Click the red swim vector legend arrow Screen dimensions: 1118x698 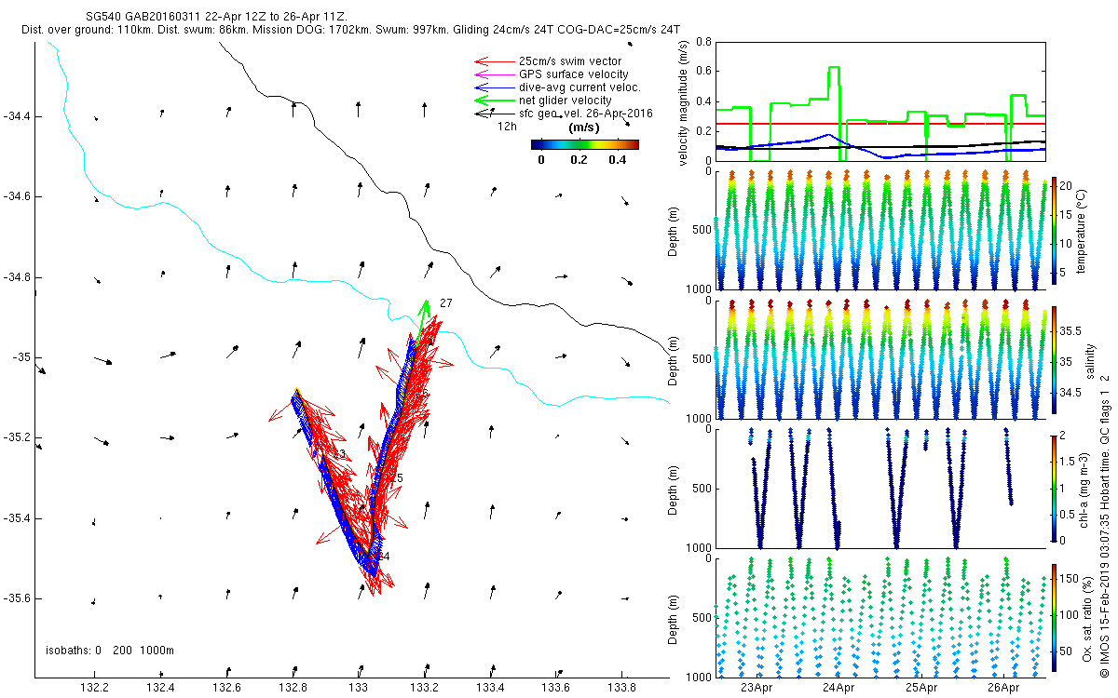tap(493, 61)
